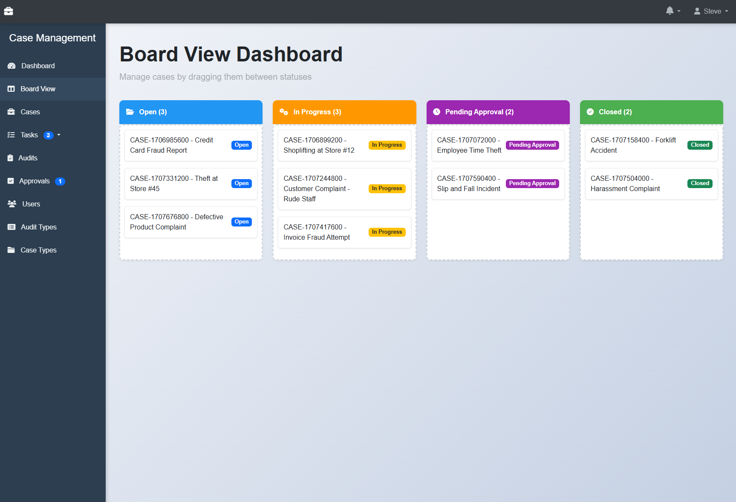Click the Closed badge on Harassment Complaint
The image size is (736, 502).
point(700,183)
